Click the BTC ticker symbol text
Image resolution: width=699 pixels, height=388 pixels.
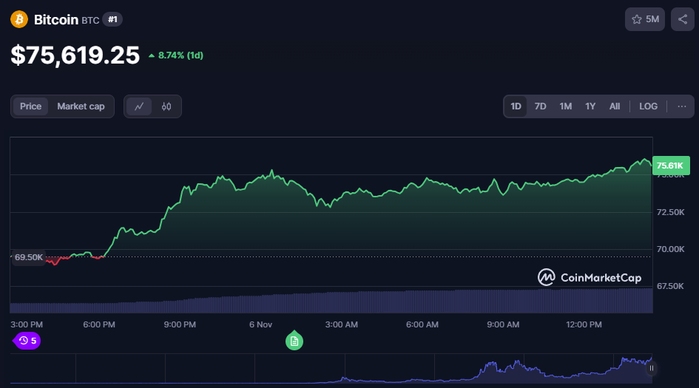90,21
